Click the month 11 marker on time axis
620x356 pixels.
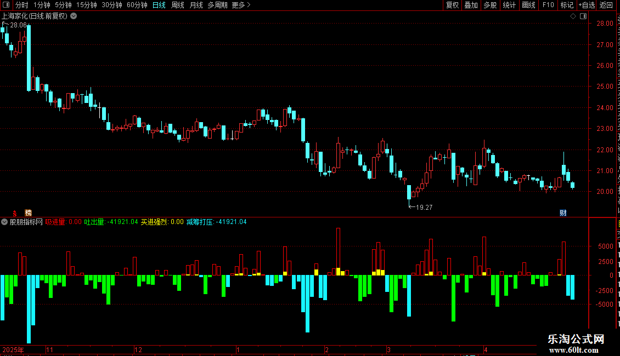pos(49,349)
